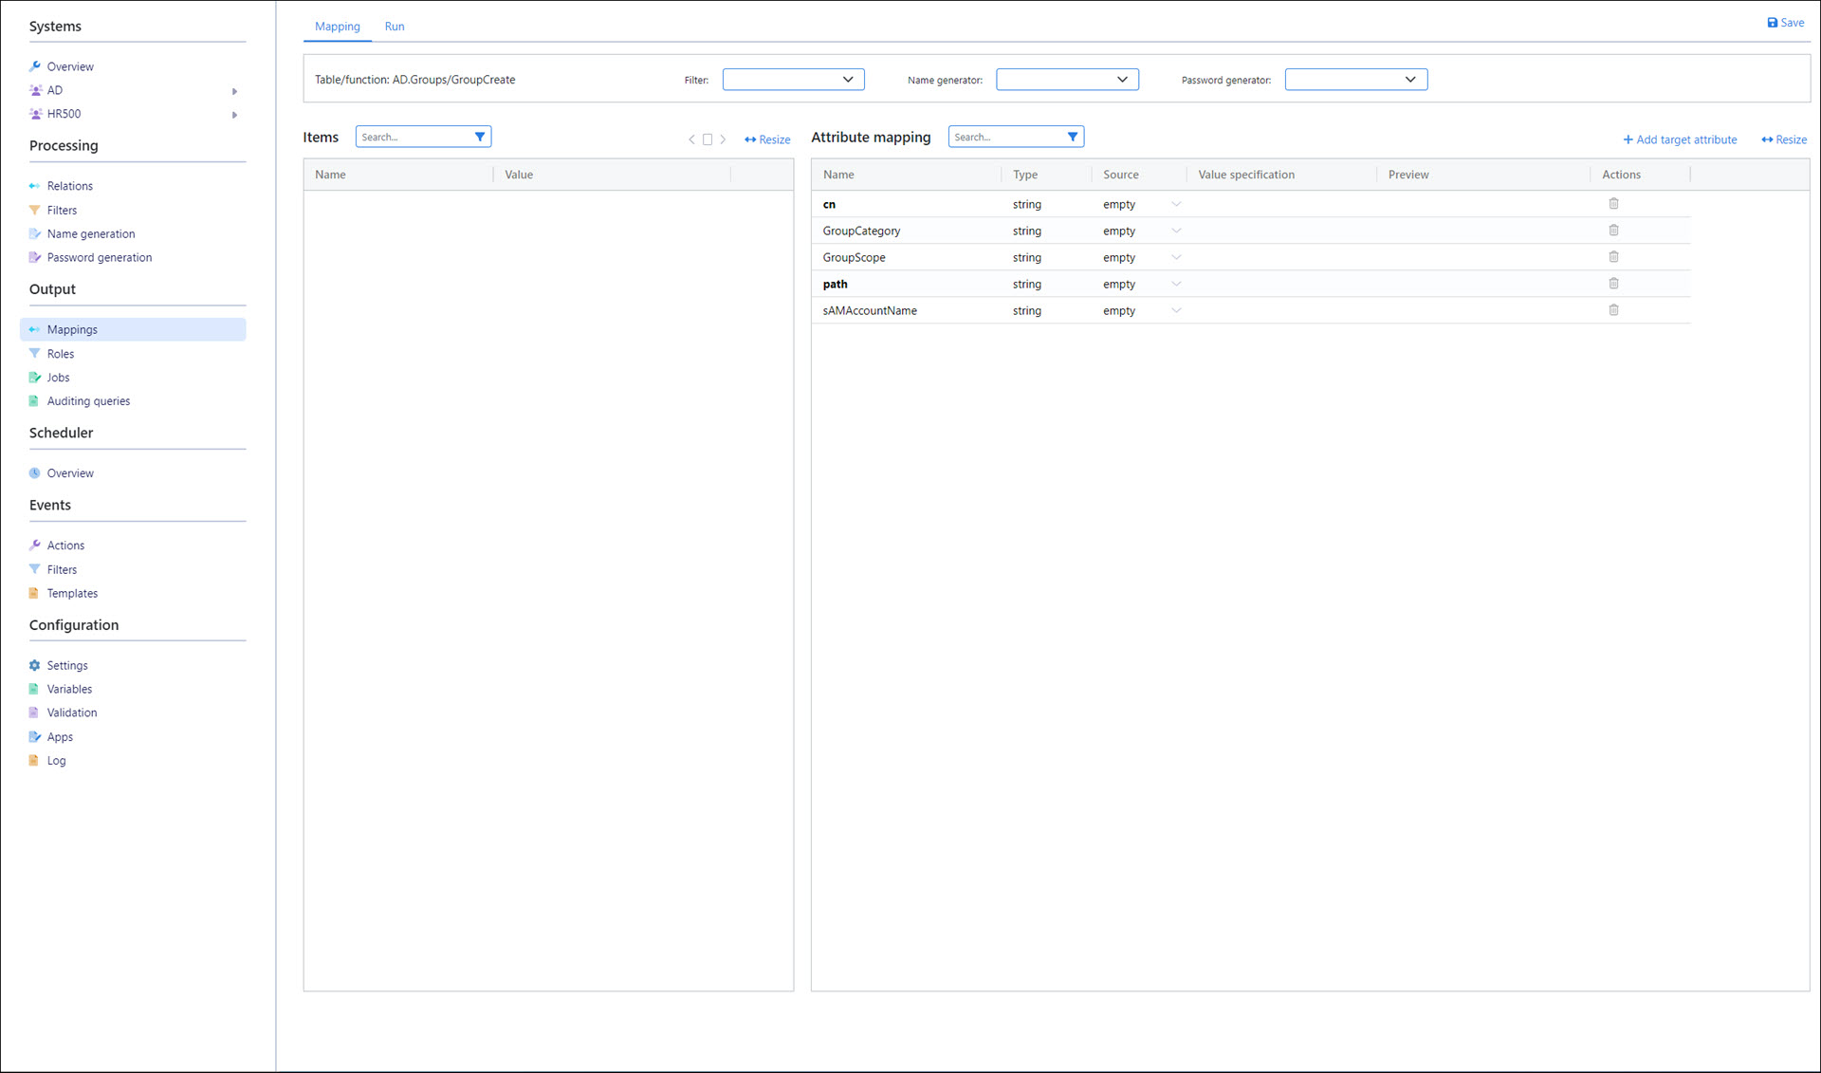The width and height of the screenshot is (1821, 1073).
Task: Delete the cn attribute row
Action: coord(1613,204)
